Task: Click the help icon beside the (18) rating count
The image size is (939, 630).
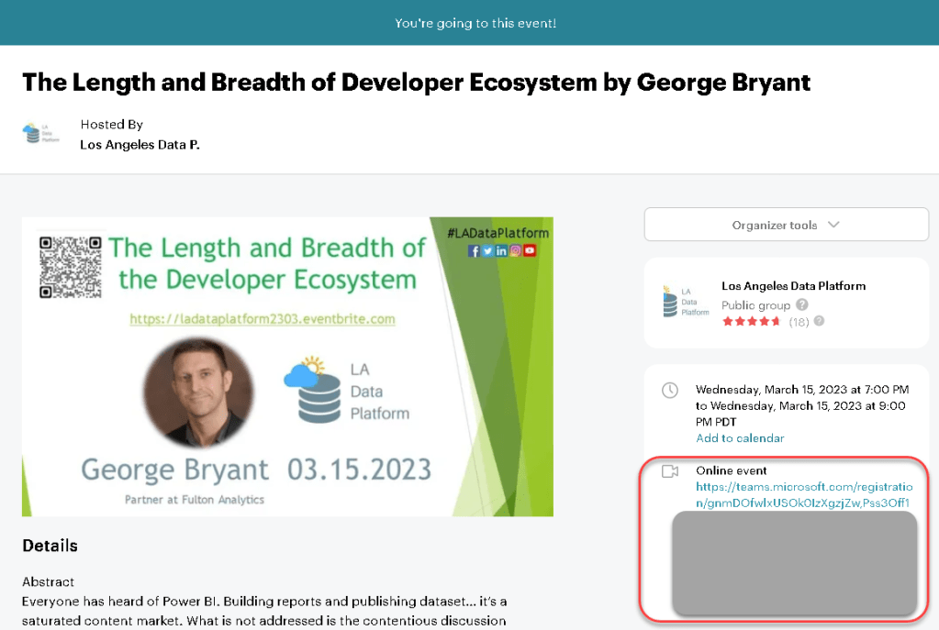Action: point(819,321)
